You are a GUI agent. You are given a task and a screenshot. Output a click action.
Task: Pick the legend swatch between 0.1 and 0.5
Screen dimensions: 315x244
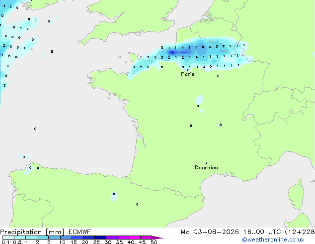[x=8, y=238]
